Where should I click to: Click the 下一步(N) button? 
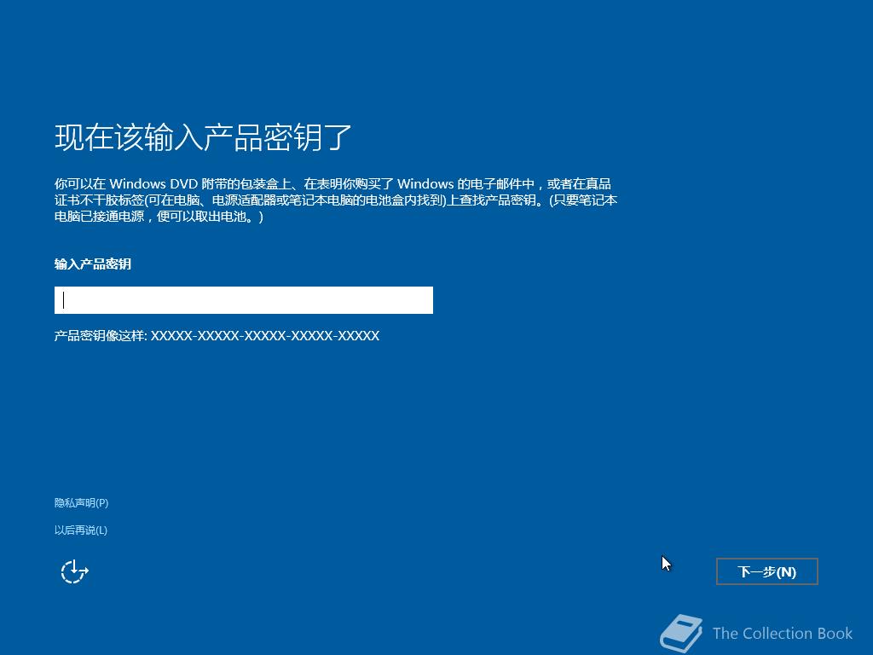point(766,571)
